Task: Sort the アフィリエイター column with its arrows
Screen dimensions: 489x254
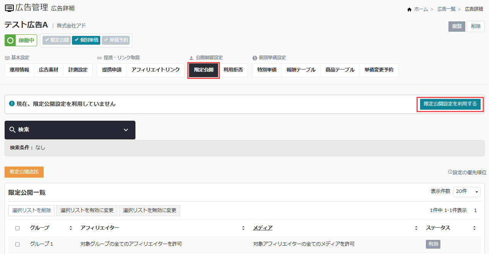Action: click(243, 228)
